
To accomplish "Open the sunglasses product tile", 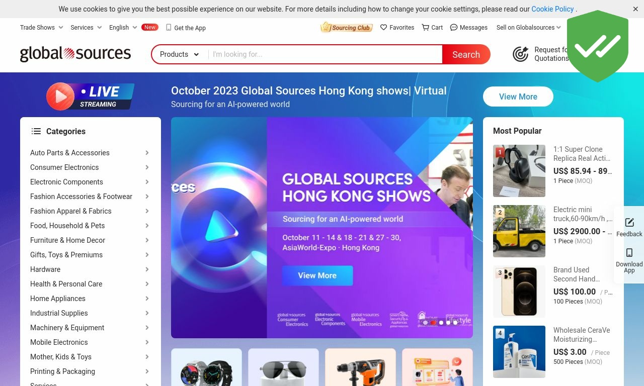I will click(x=283, y=367).
